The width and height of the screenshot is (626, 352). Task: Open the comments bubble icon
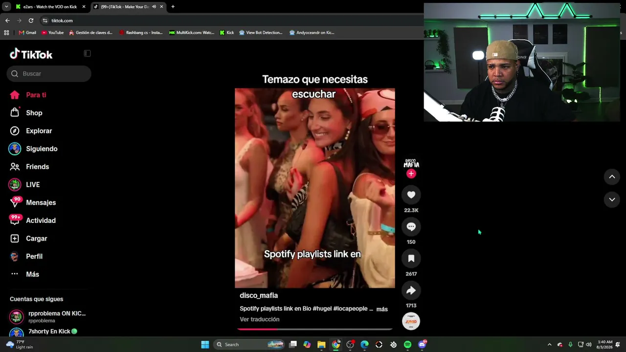coord(411,226)
